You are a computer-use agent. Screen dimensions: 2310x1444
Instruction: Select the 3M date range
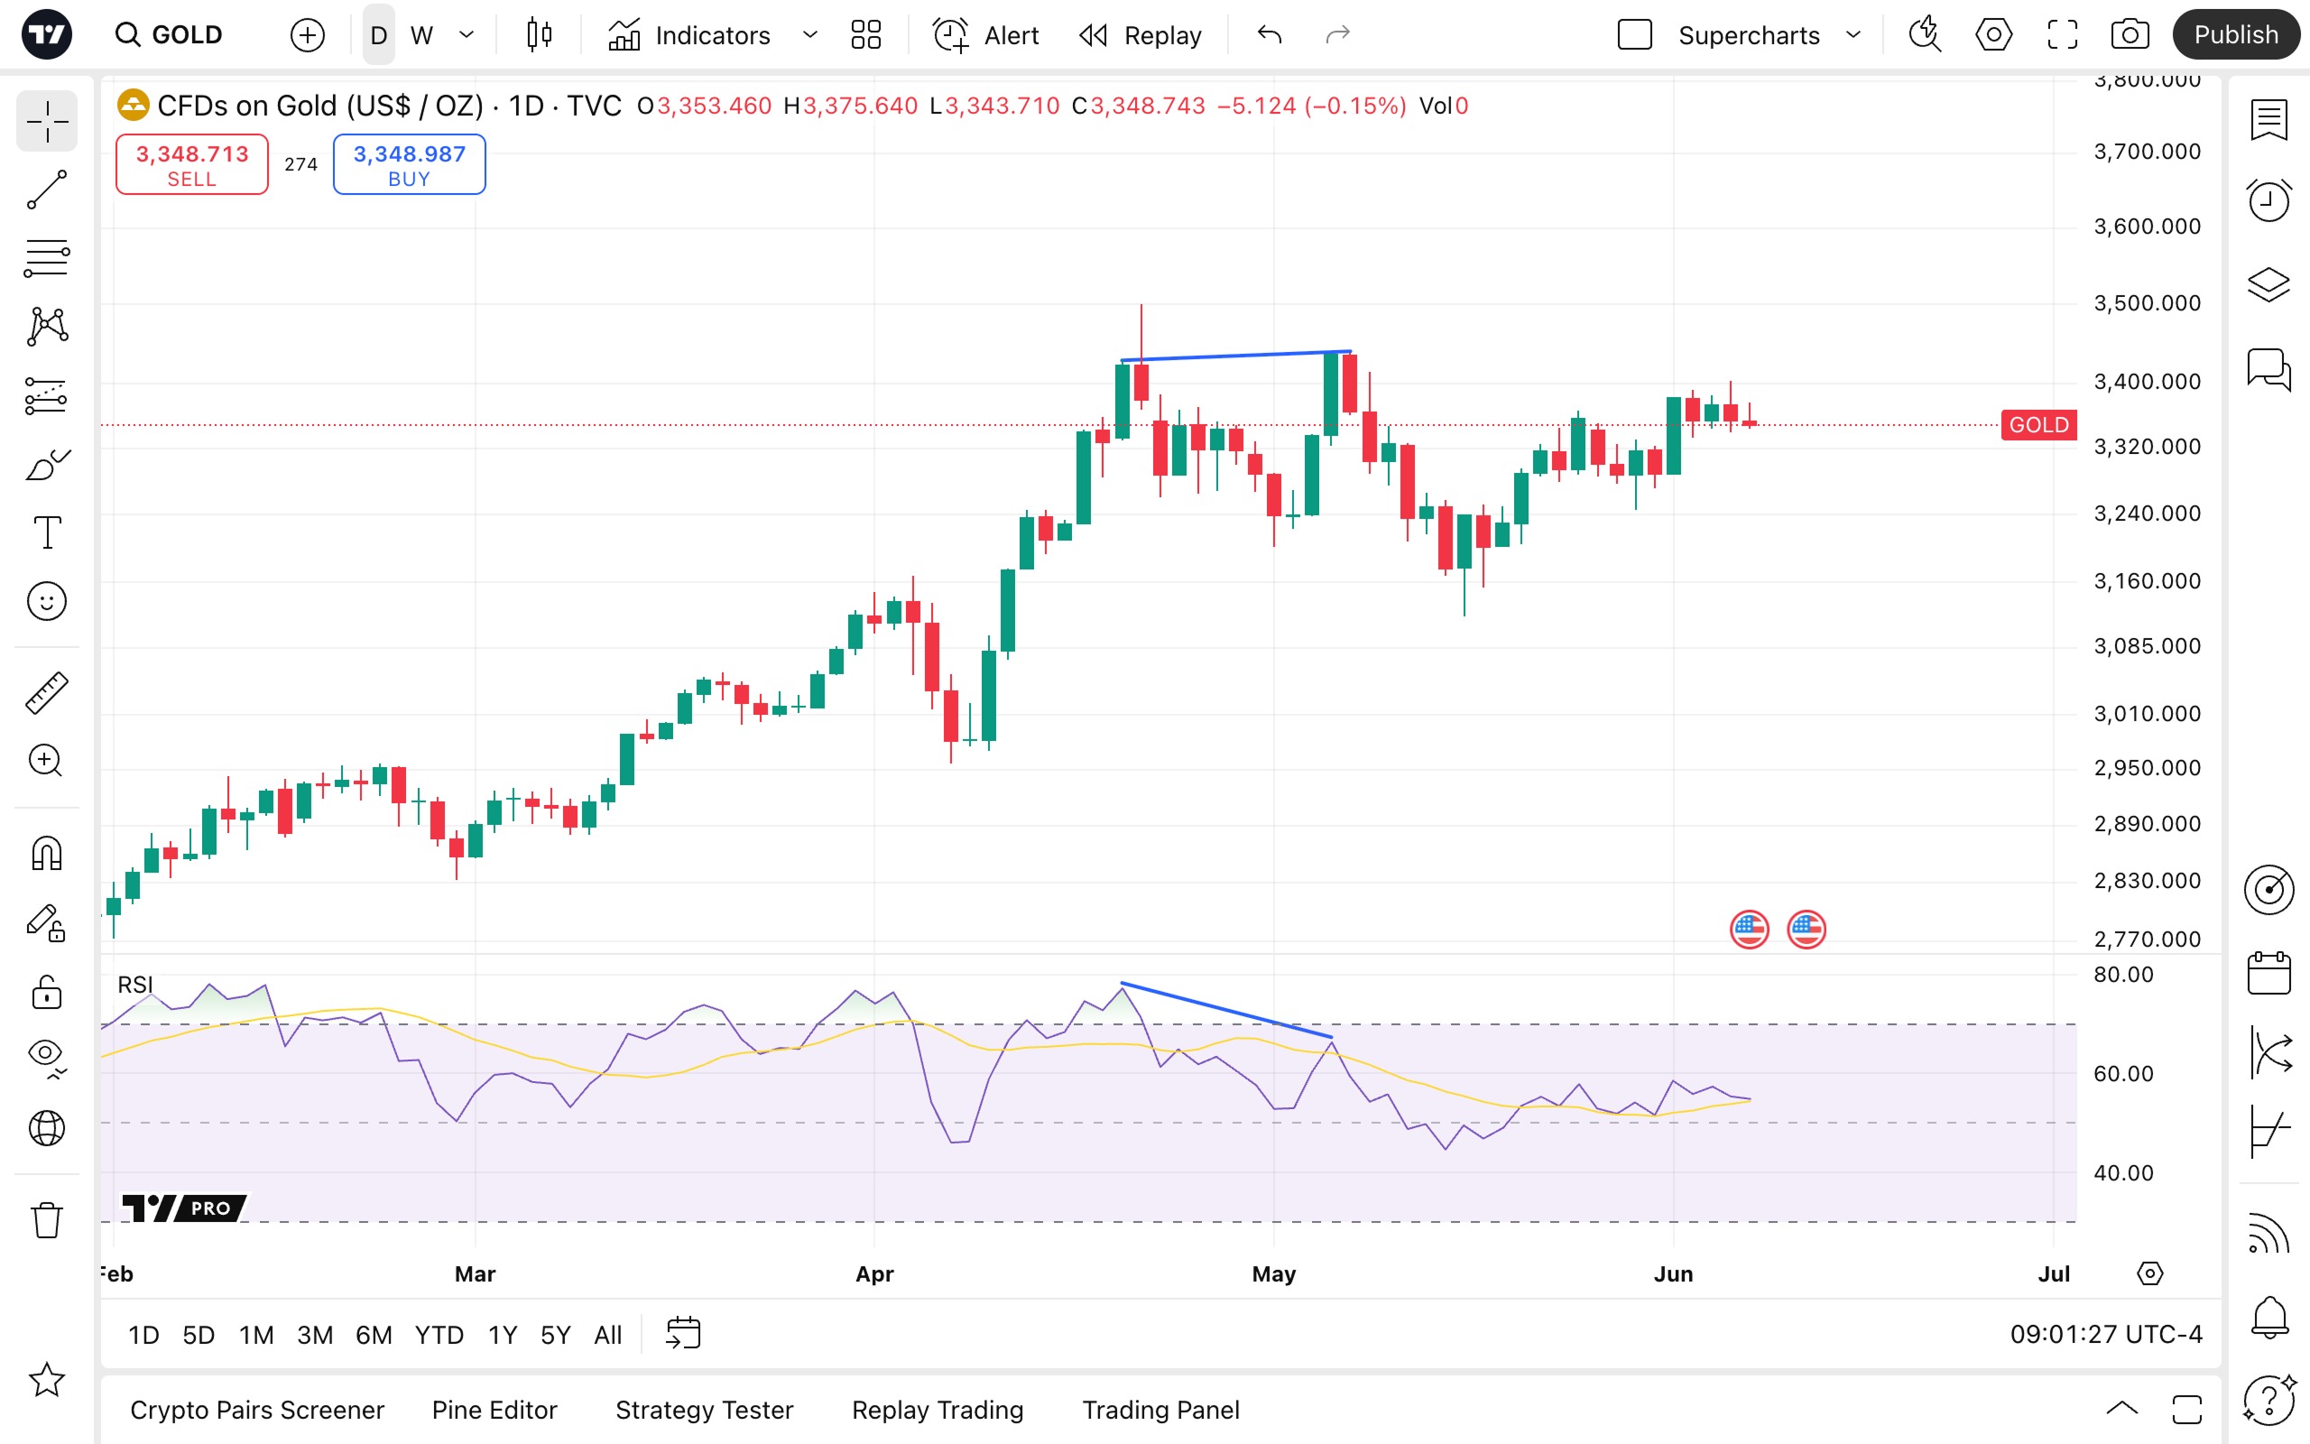point(314,1334)
